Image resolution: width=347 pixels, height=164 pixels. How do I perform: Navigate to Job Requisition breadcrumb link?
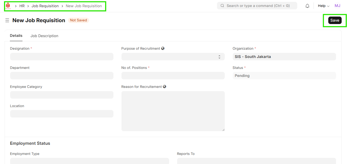(x=45, y=6)
